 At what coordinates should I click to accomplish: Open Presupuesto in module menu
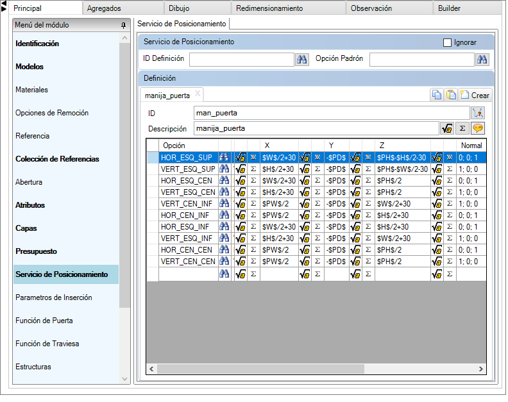click(36, 251)
